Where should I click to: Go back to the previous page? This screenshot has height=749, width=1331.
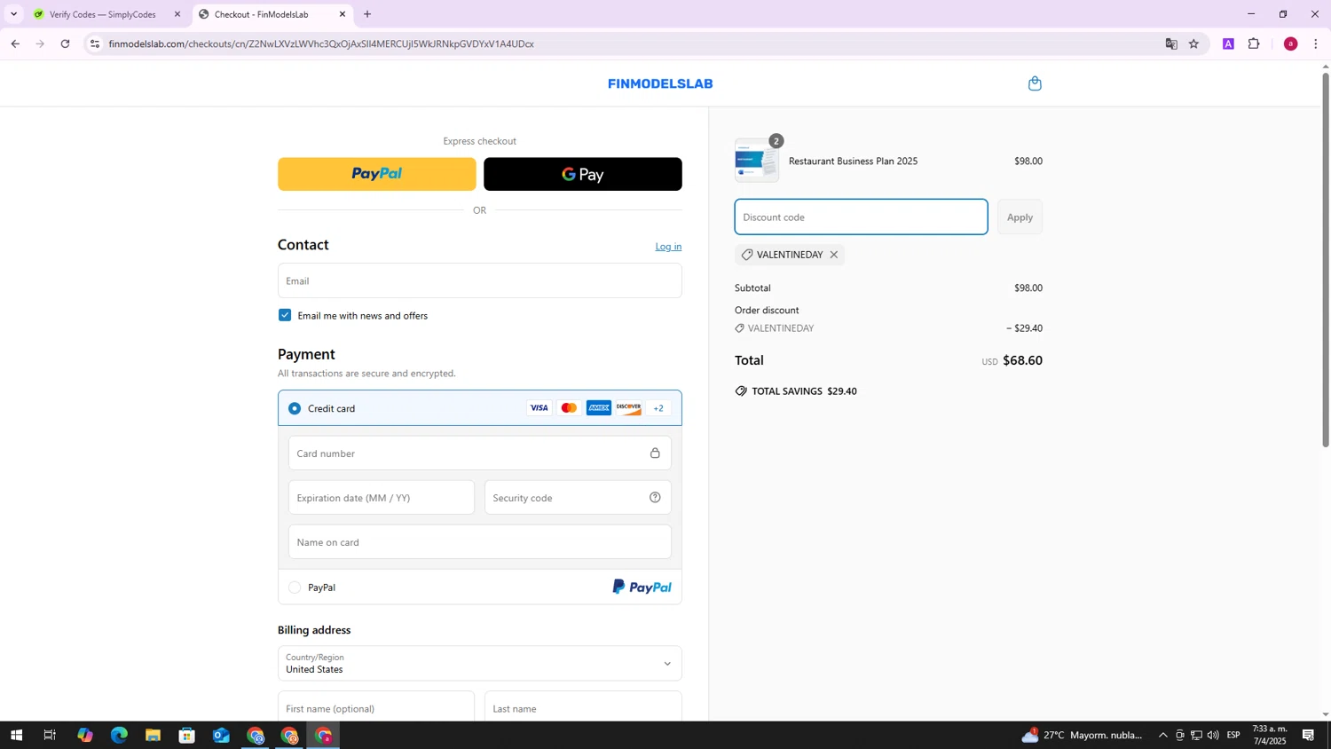[15, 43]
